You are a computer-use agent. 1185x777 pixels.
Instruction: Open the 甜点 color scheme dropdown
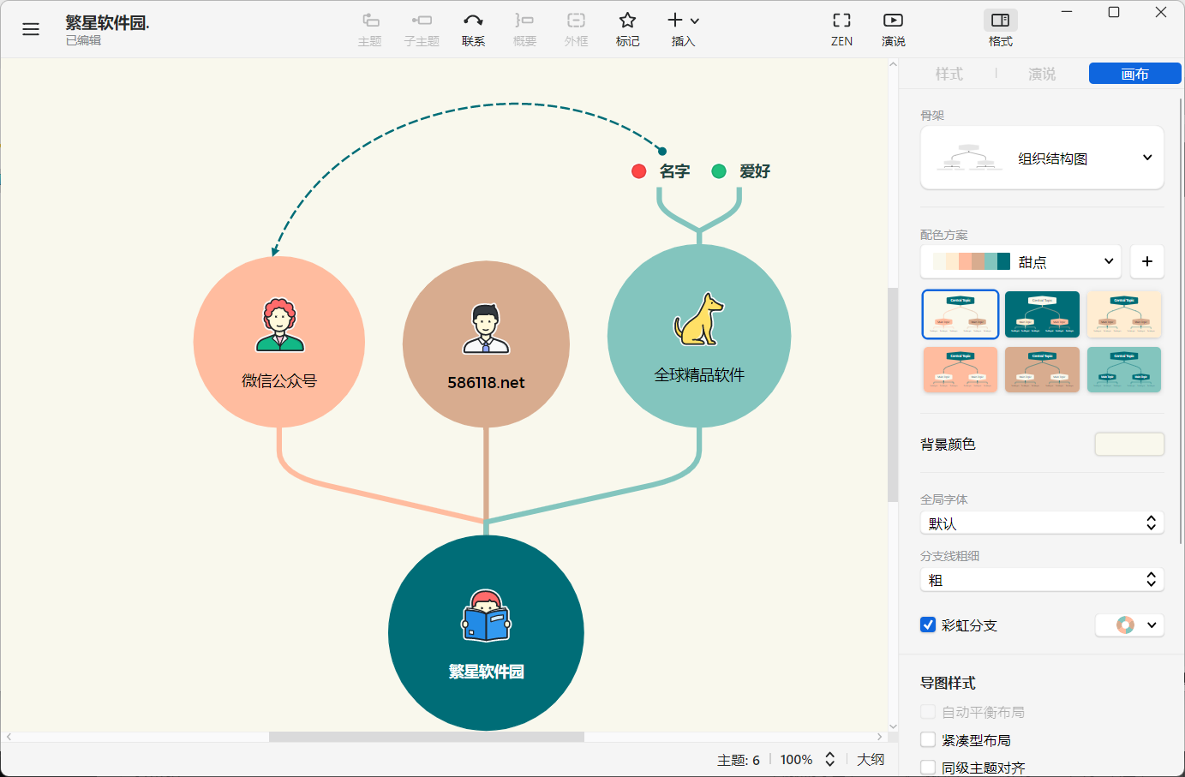click(x=1021, y=261)
